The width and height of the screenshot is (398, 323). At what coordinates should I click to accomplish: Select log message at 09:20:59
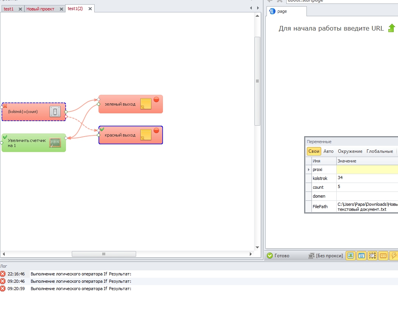click(x=81, y=288)
